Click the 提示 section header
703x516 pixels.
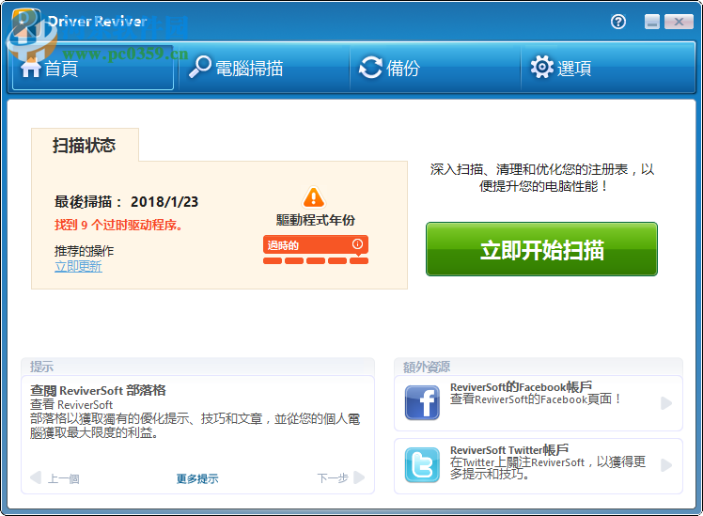(41, 367)
